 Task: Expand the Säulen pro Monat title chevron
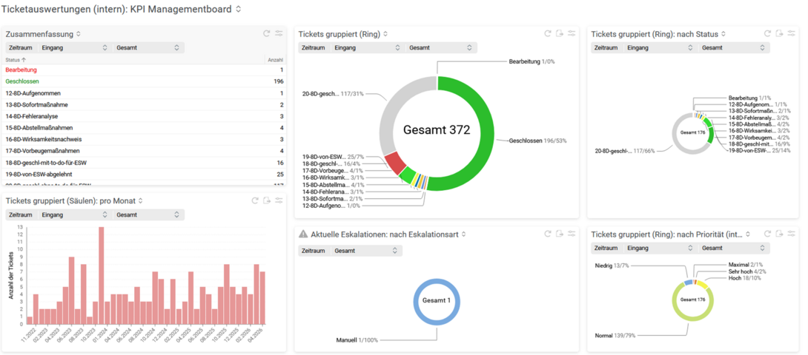[x=140, y=200]
